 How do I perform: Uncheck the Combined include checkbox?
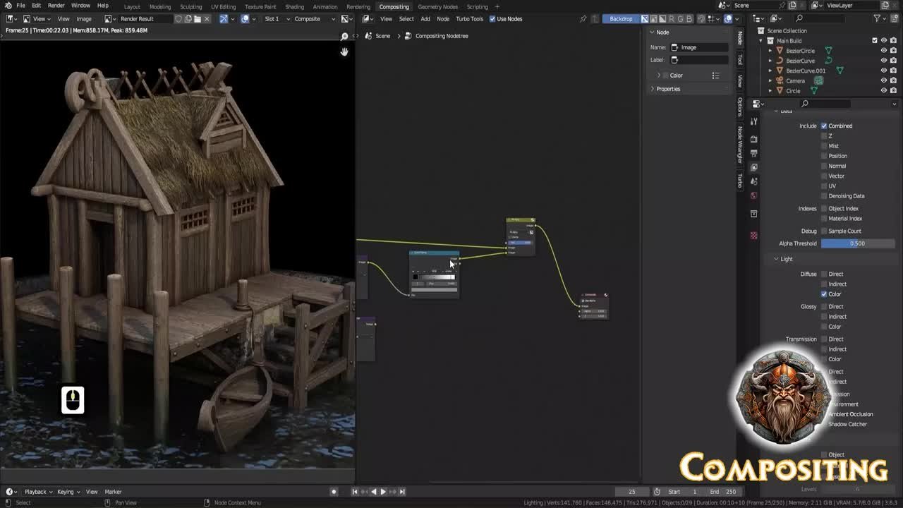click(x=824, y=126)
